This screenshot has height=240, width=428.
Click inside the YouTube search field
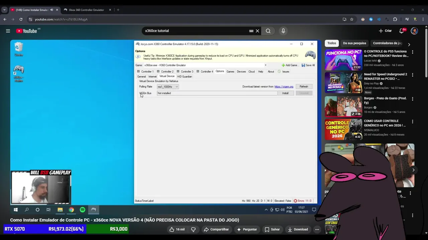coord(196,31)
